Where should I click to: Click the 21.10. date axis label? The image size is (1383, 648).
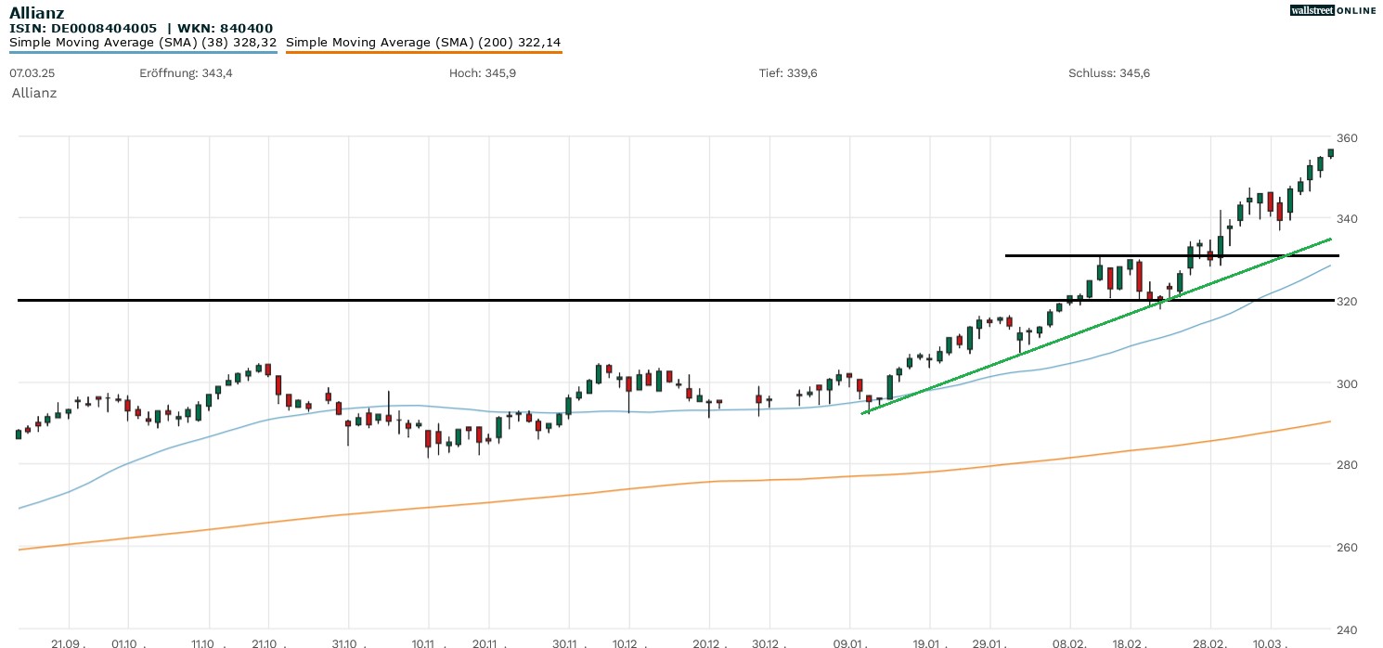tap(268, 643)
